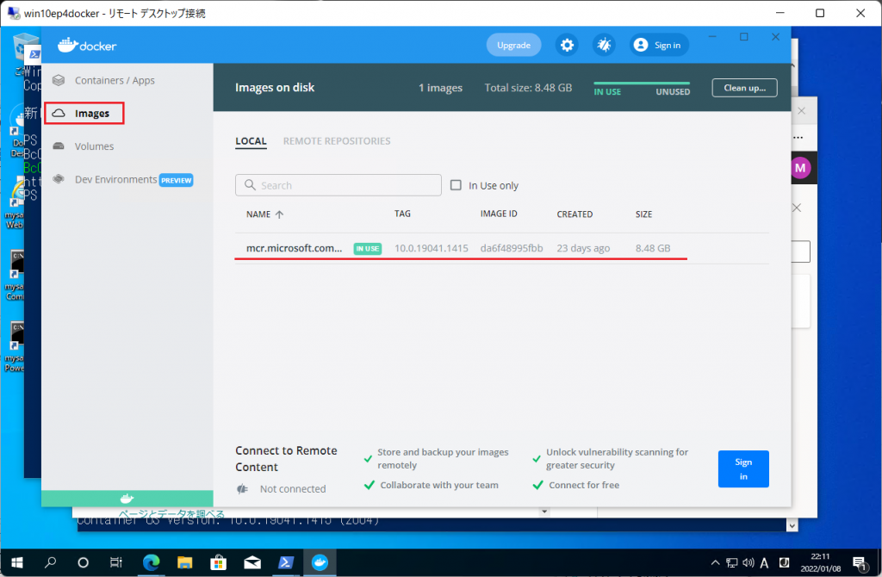Open Microsoft Store from taskbar
This screenshot has width=882, height=577.
(218, 562)
